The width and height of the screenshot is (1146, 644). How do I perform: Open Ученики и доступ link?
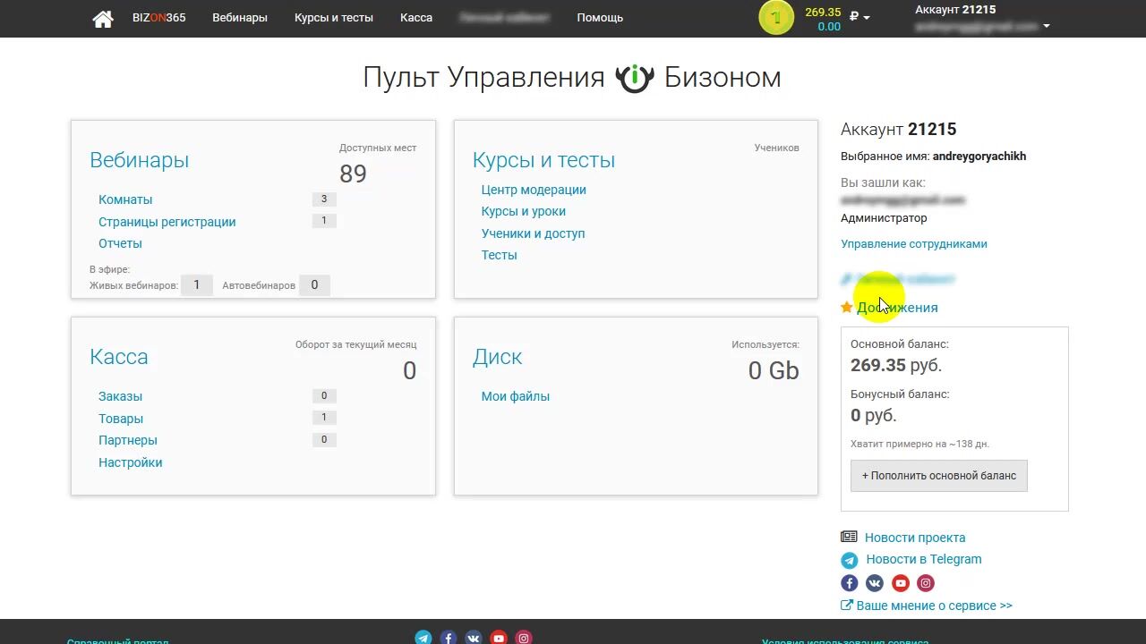point(533,233)
